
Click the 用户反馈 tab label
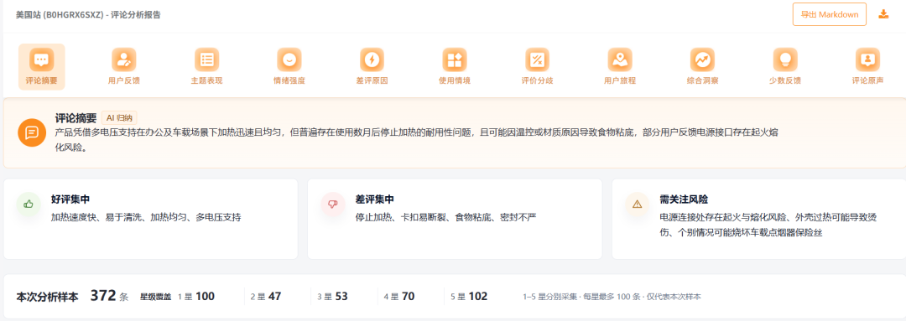pyautogui.click(x=123, y=80)
